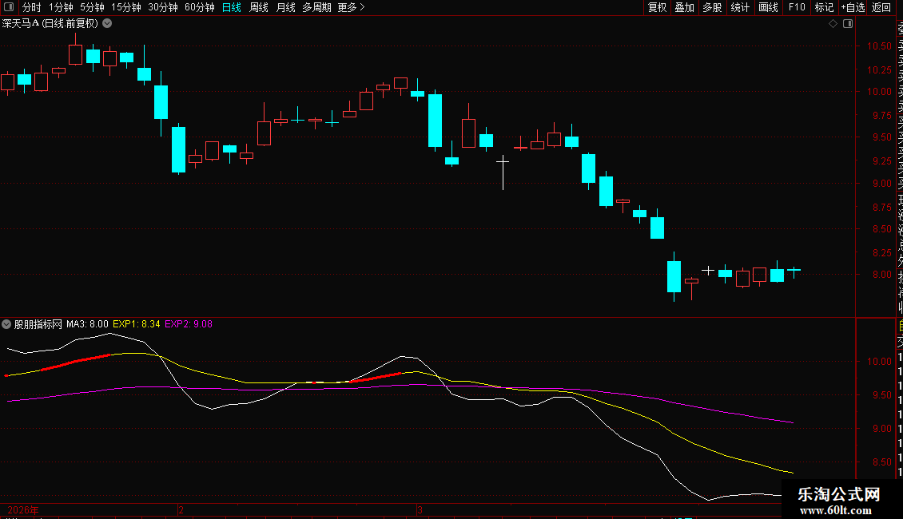
Task: Select the MA3: 8.00 indicator value
Action: coord(87,324)
